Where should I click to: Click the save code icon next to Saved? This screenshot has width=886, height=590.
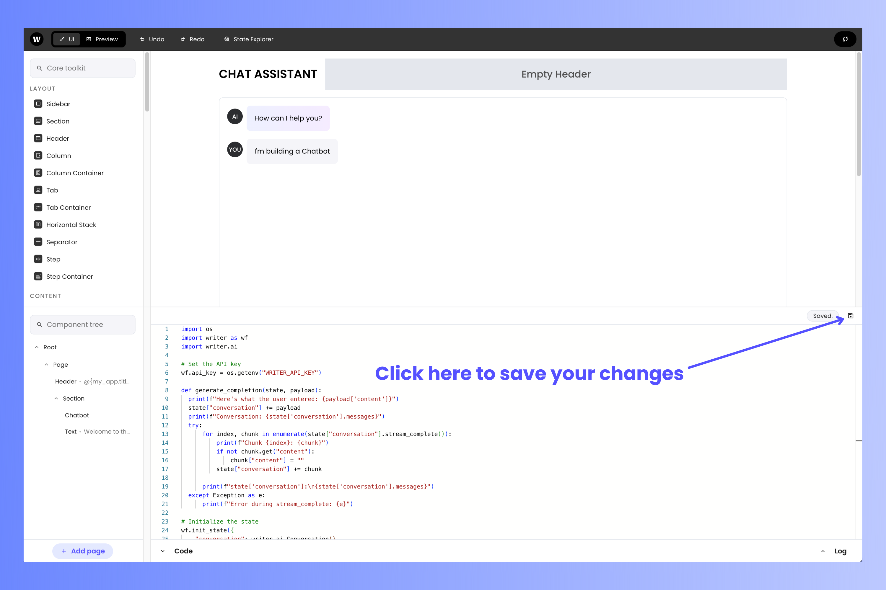(x=851, y=316)
